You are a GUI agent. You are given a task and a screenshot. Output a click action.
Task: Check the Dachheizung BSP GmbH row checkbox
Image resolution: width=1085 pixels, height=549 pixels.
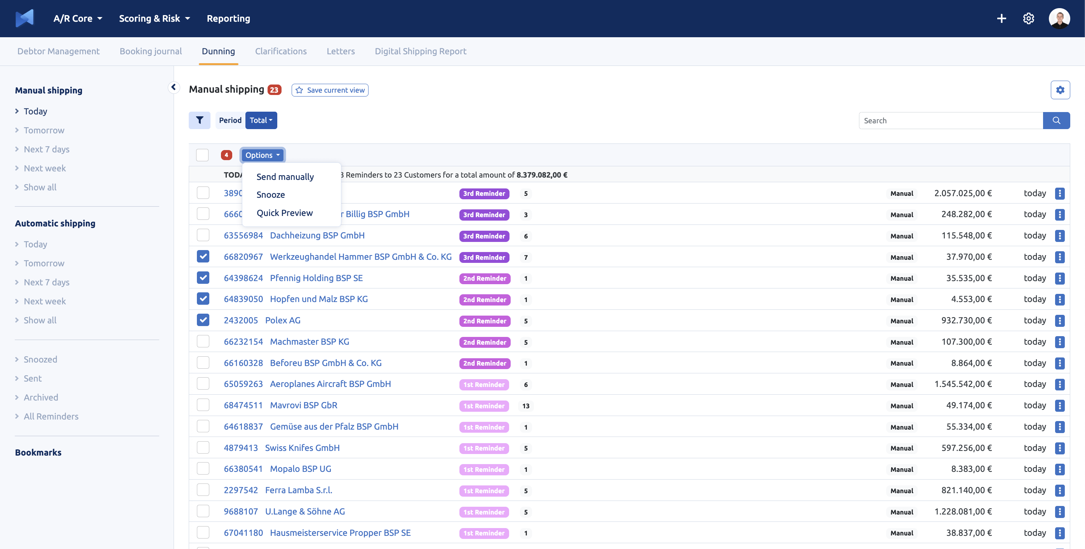pos(203,235)
